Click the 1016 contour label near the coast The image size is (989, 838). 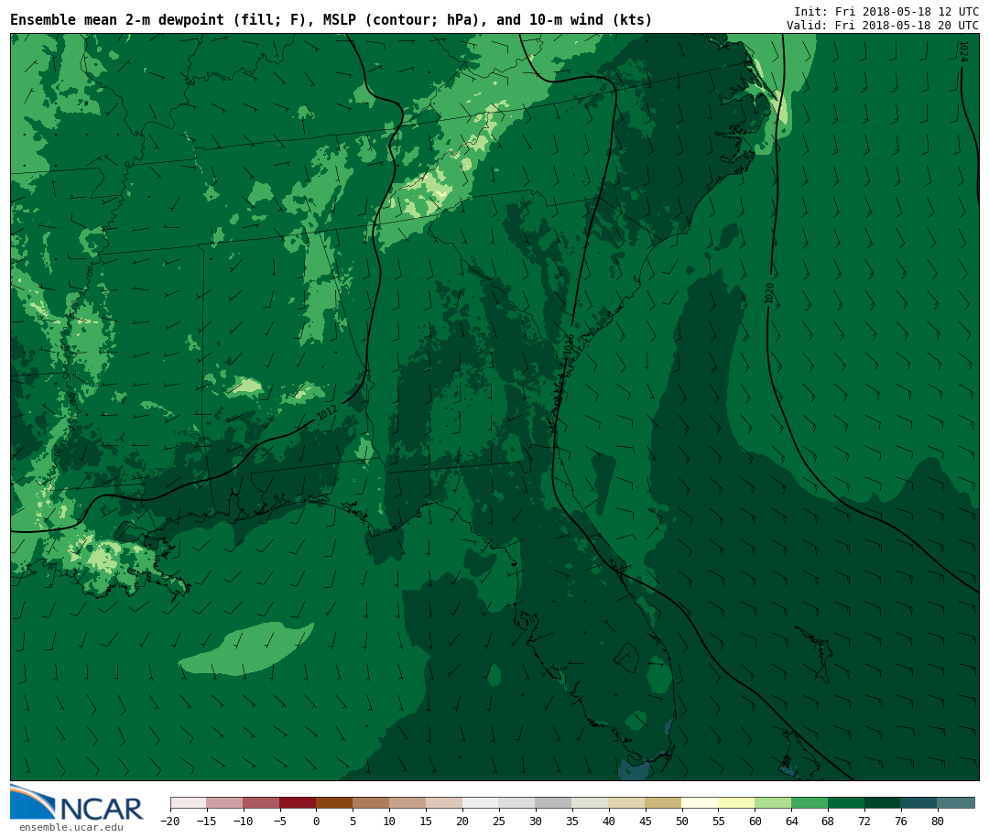coord(569,344)
